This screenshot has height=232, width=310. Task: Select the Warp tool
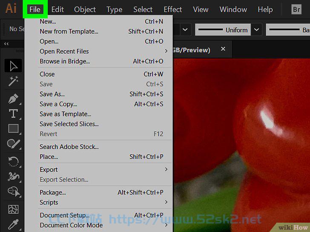(x=13, y=176)
